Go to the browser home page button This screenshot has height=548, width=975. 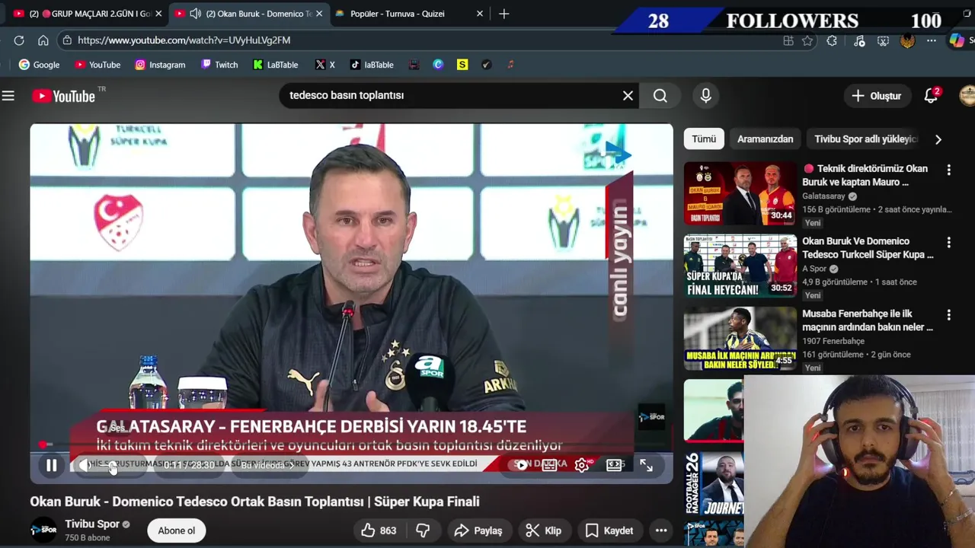(43, 40)
